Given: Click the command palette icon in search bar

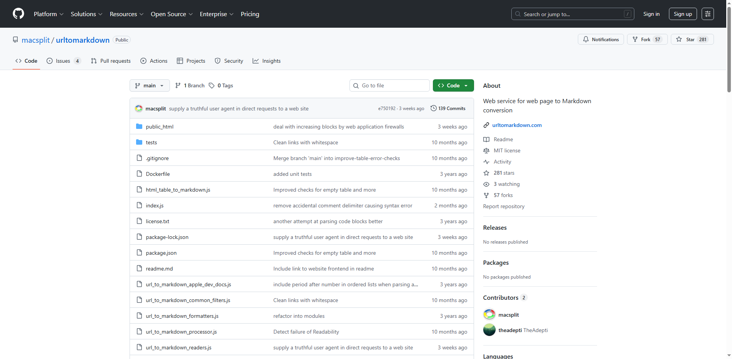Looking at the screenshot, I should (x=628, y=14).
